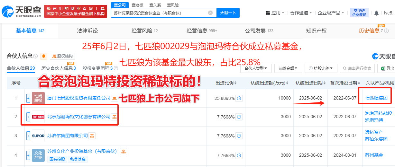Open equity structure icon for 苏州文化产业投资基金
The height and width of the screenshot is (167, 395).
pos(124,152)
